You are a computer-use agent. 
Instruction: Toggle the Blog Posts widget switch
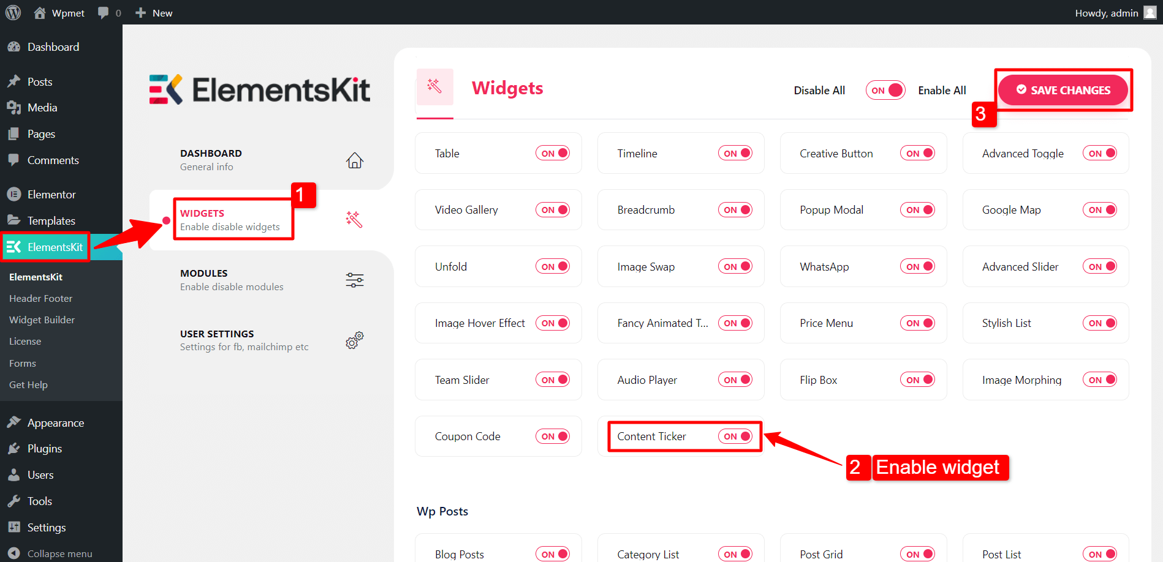[x=553, y=554]
